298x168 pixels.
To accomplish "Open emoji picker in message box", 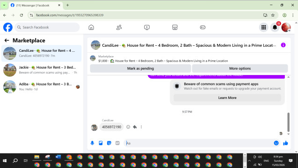I will (276, 143).
